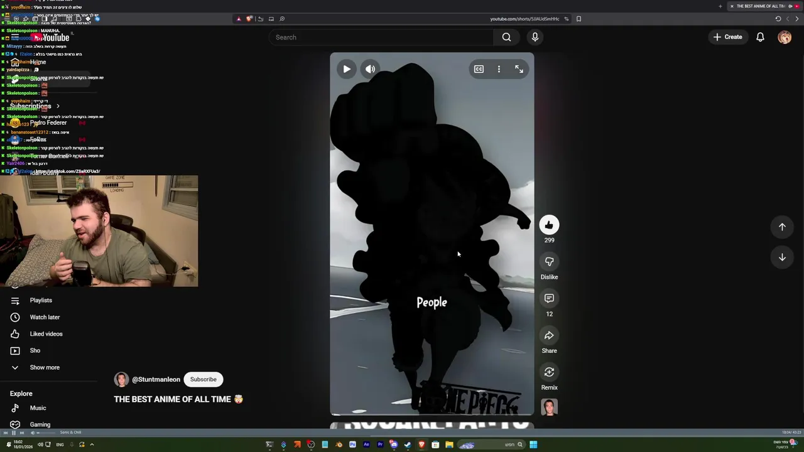Screen dimensions: 804x452
Task: Click the browser address bar URL
Action: pos(524,19)
